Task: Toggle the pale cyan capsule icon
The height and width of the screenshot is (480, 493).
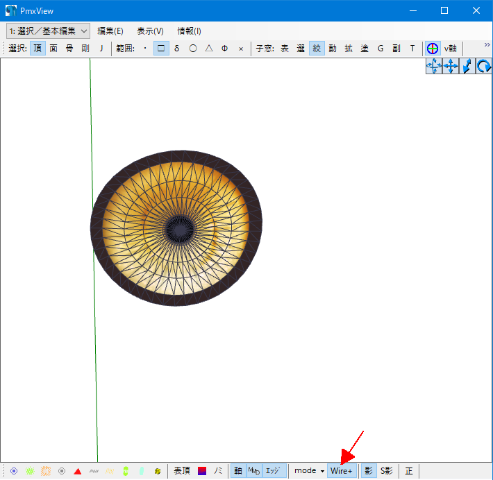Action: (x=142, y=471)
